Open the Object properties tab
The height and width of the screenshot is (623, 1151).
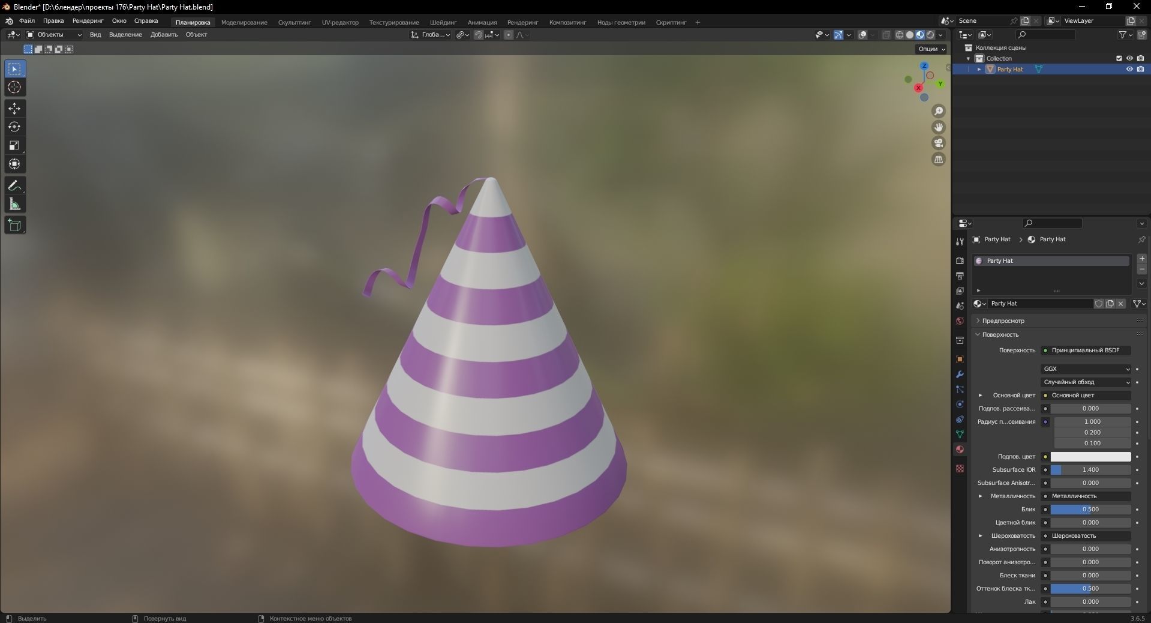(x=960, y=360)
